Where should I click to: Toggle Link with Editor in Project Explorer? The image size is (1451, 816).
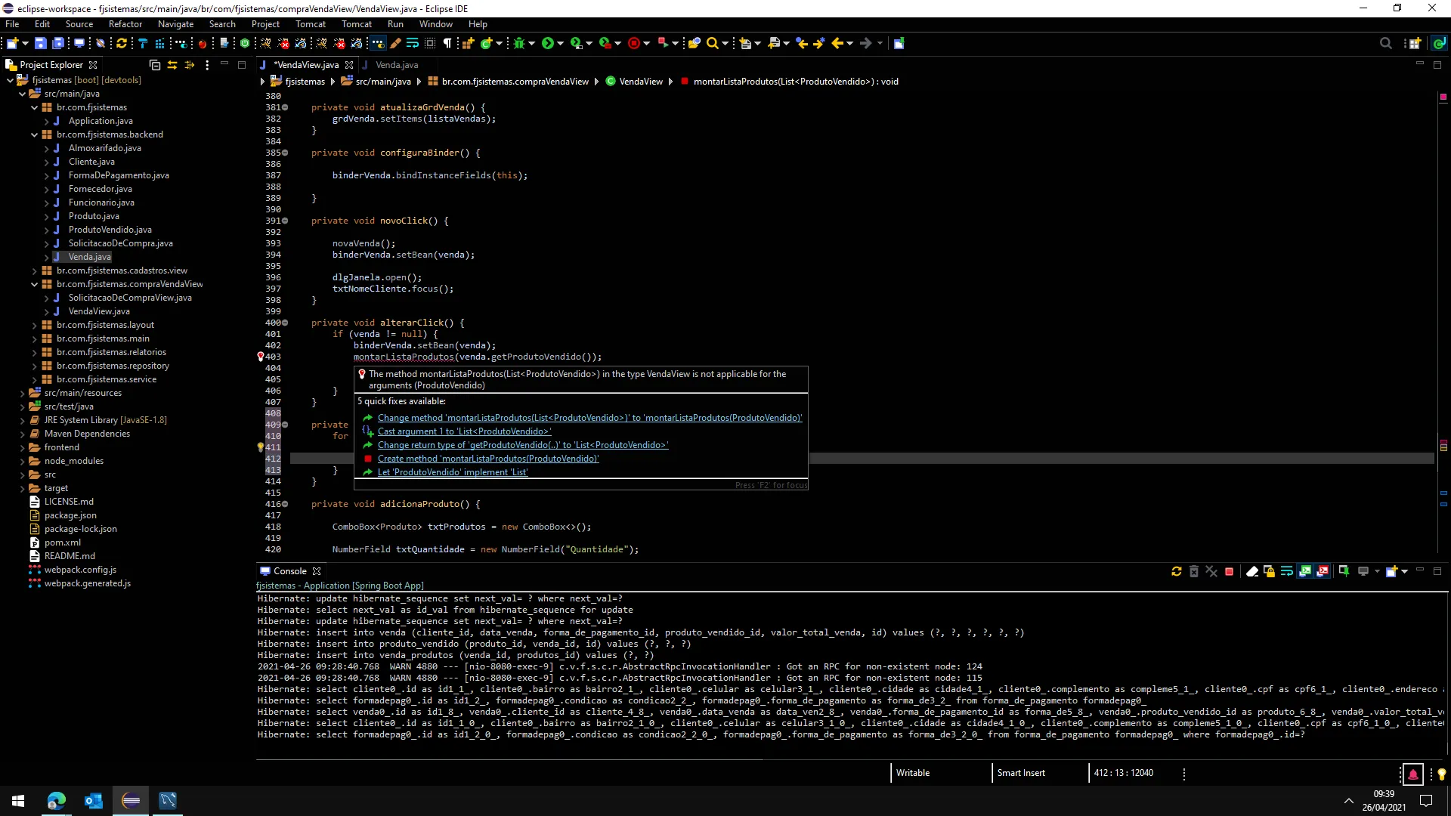[172, 65]
